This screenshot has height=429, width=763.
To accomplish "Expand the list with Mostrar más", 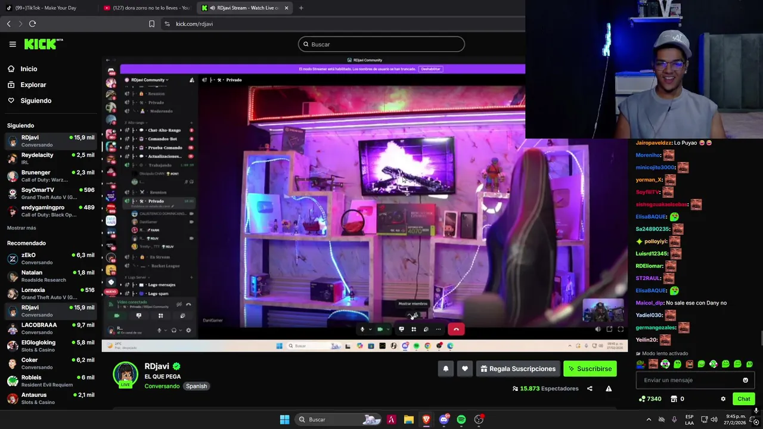I will tap(21, 228).
